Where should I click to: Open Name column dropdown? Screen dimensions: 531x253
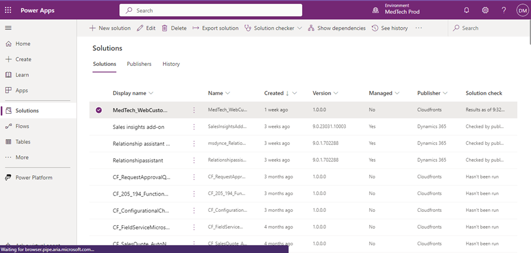coord(228,93)
